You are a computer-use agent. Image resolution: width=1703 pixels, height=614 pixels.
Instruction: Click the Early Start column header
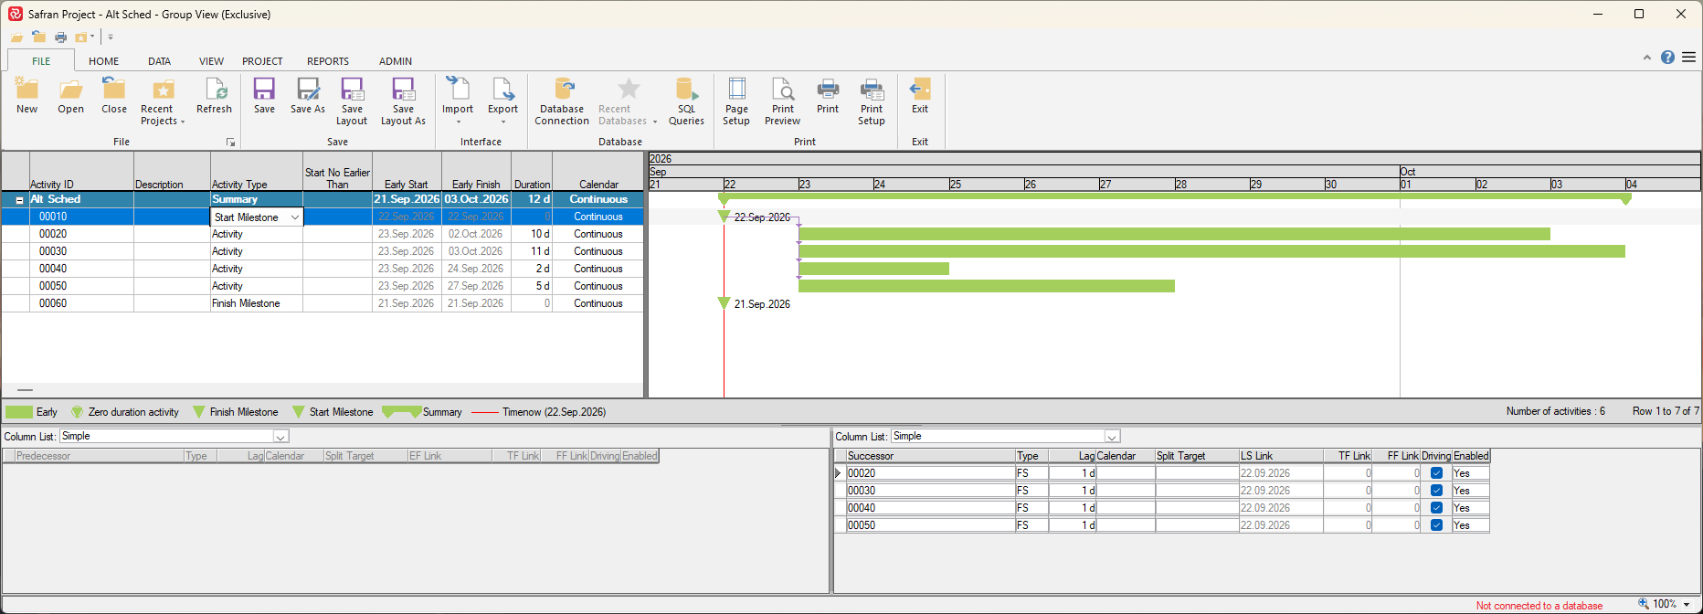407,172
